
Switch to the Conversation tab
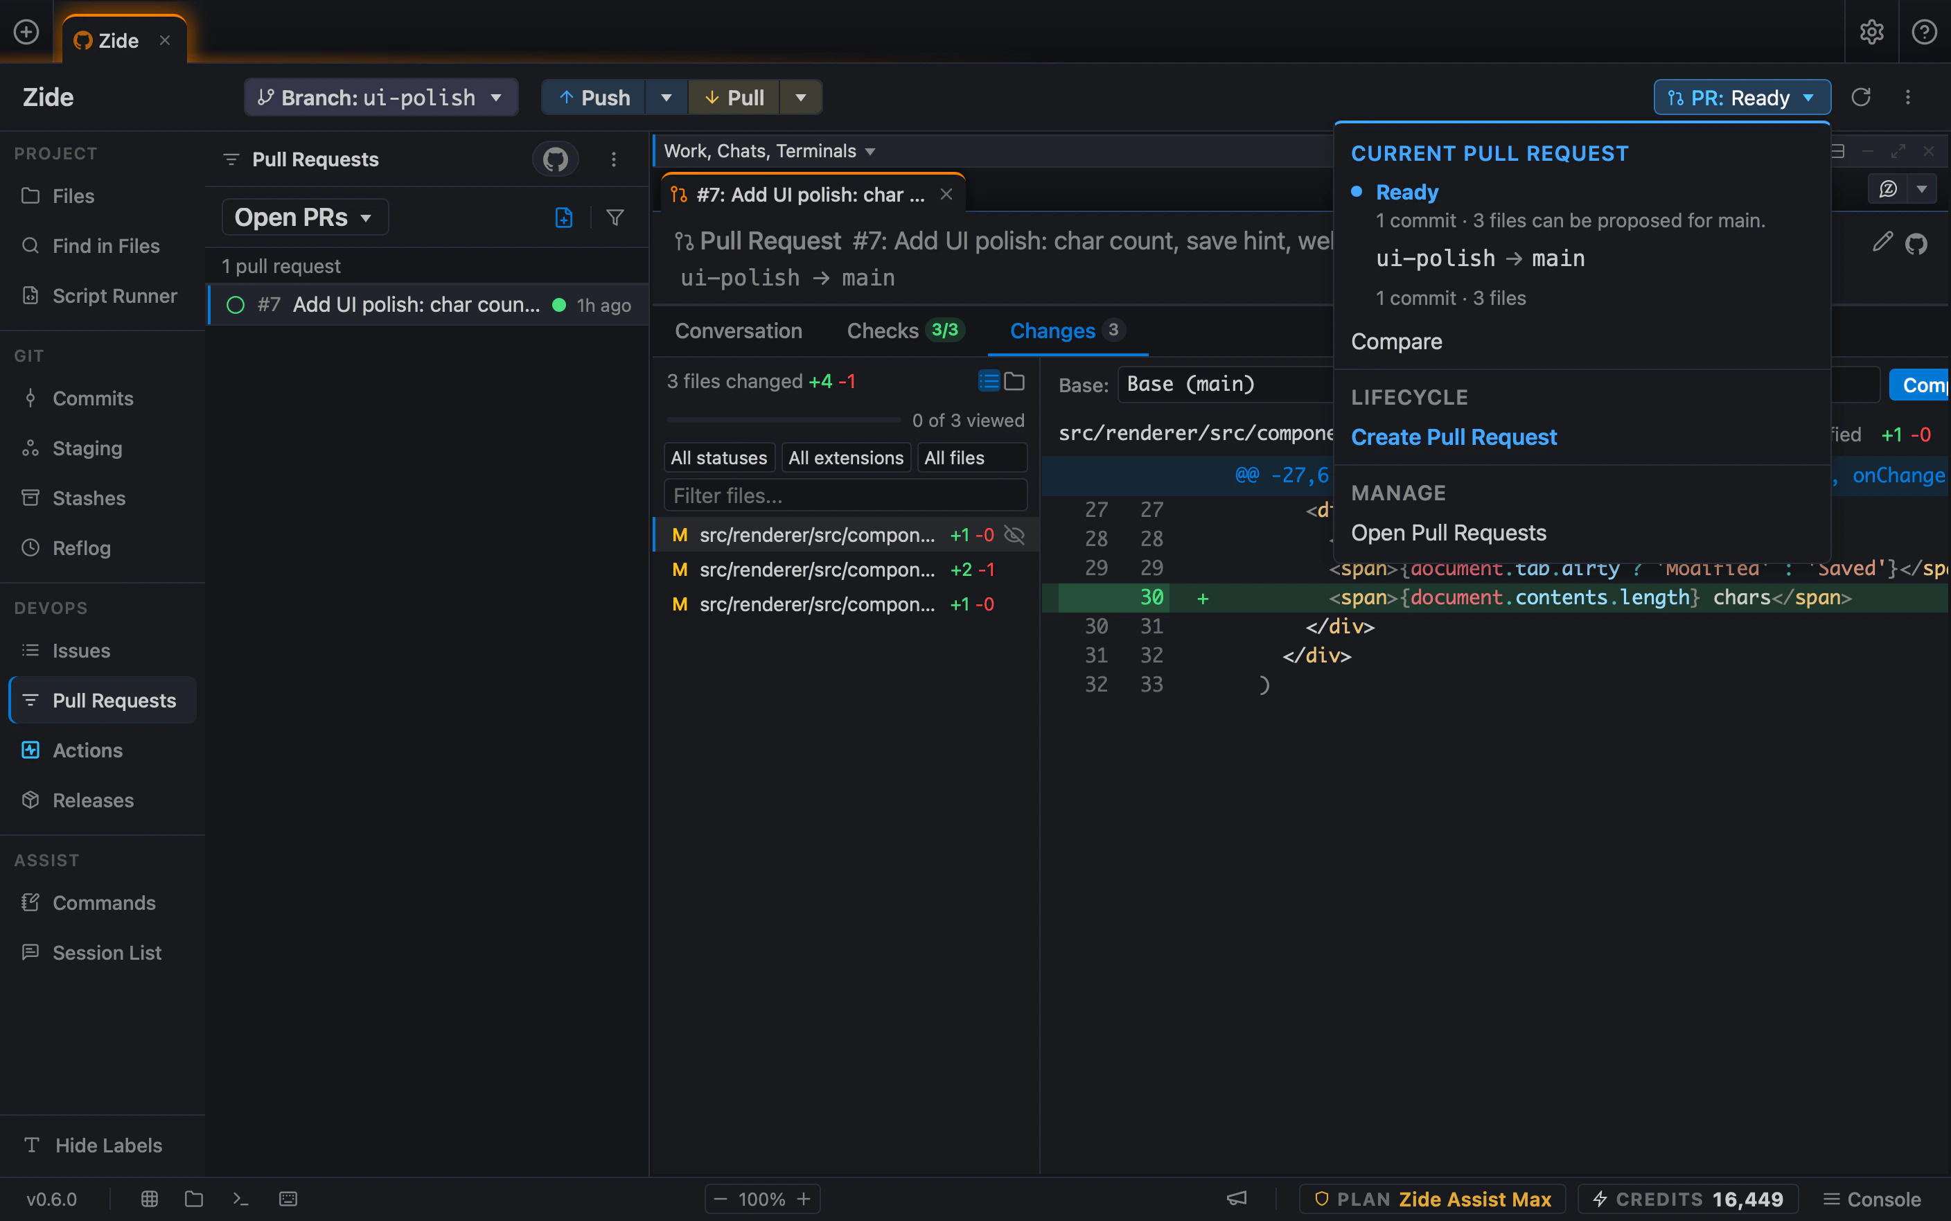click(x=739, y=331)
